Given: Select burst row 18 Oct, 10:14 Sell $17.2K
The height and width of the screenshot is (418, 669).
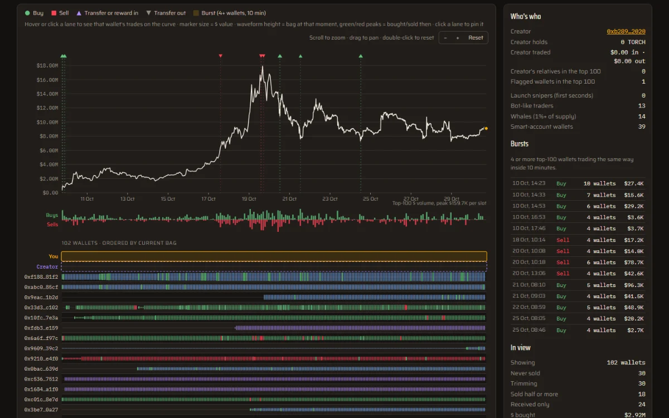Looking at the screenshot, I should [x=578, y=240].
